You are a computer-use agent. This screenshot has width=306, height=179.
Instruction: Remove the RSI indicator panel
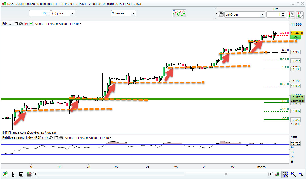click(x=61, y=138)
